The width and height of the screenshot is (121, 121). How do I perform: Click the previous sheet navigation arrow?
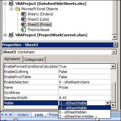(2, 114)
